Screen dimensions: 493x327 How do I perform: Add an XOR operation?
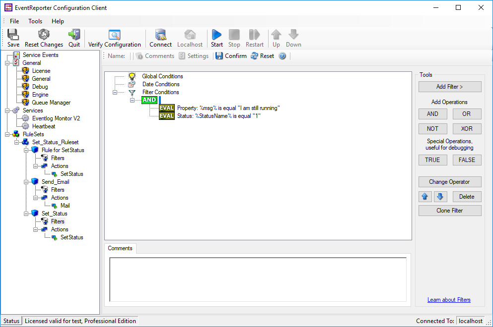[x=467, y=129]
